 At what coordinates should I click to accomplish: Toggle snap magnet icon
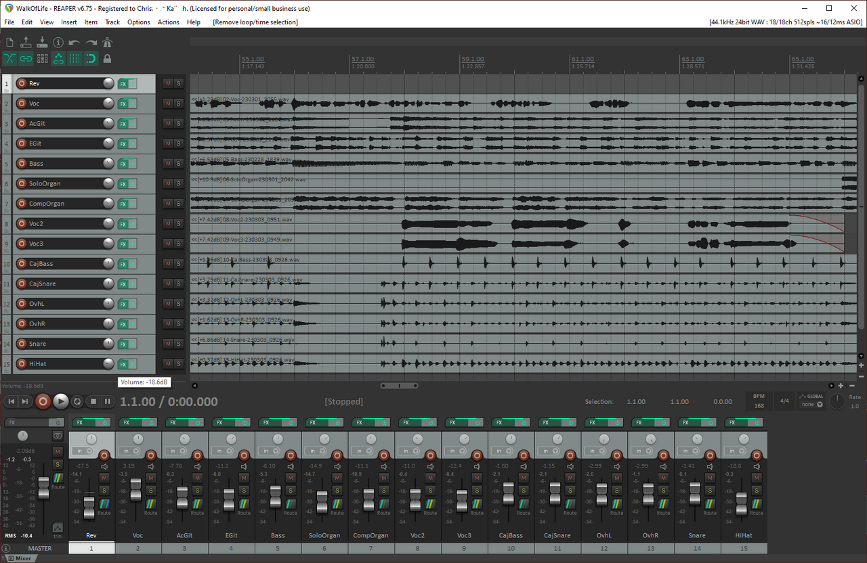[x=91, y=59]
